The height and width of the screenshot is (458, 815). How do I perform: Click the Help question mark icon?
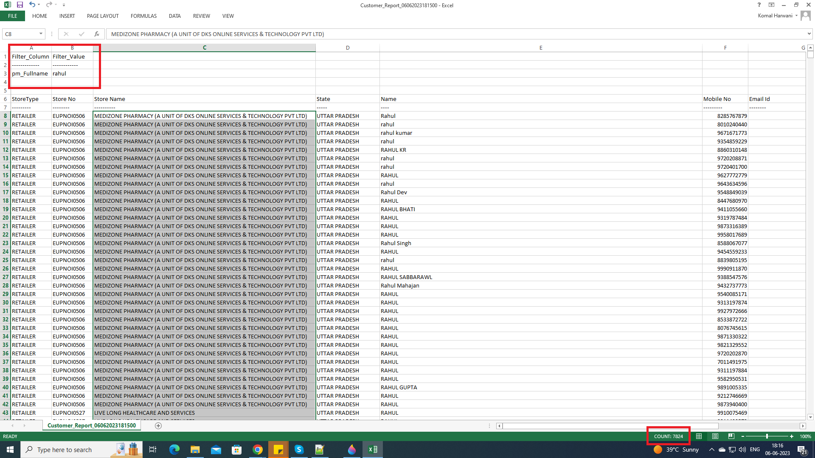(759, 5)
